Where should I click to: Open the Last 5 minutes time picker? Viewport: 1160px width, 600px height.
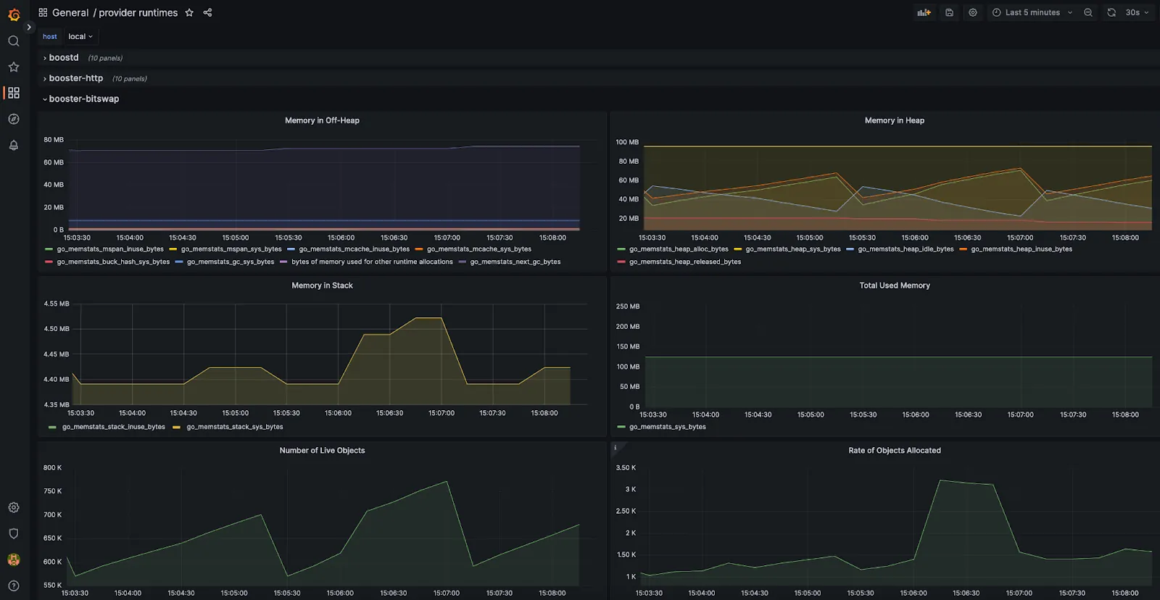[1032, 12]
